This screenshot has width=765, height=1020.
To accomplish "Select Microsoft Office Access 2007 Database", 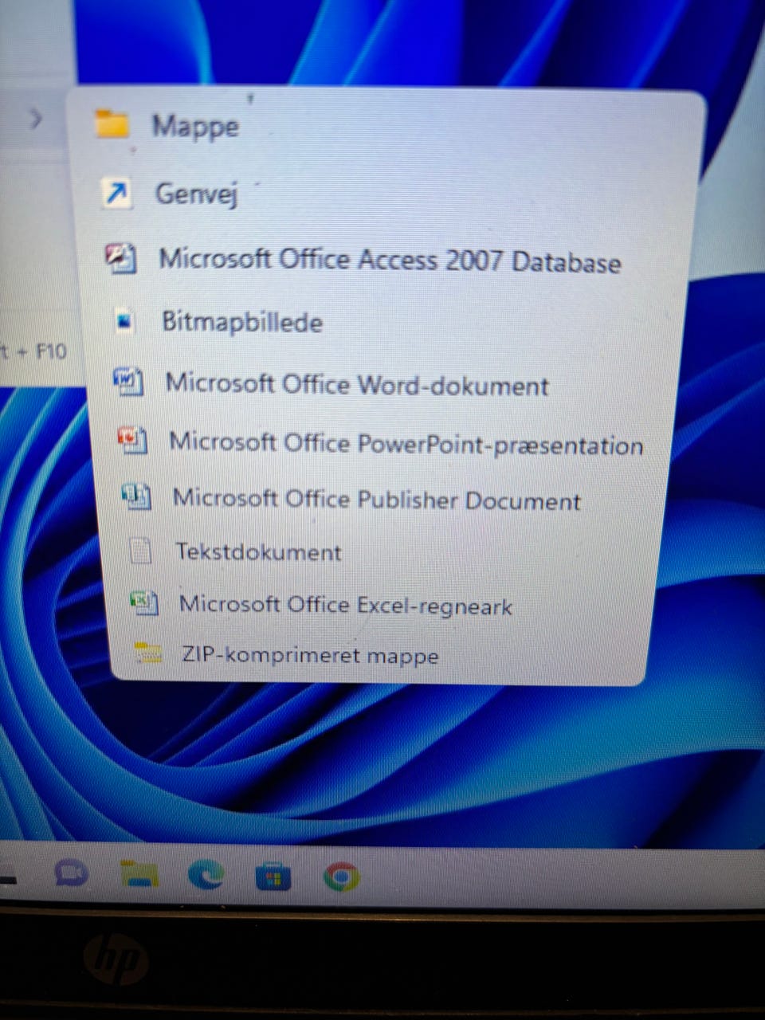I will [390, 260].
